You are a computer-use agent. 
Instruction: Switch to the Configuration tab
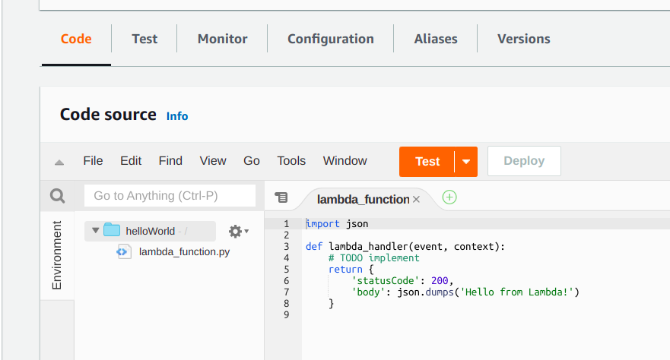point(331,39)
